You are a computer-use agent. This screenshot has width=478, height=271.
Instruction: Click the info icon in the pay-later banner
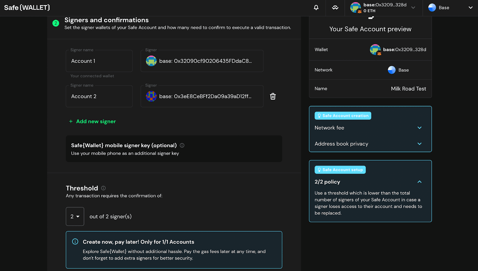(75, 241)
